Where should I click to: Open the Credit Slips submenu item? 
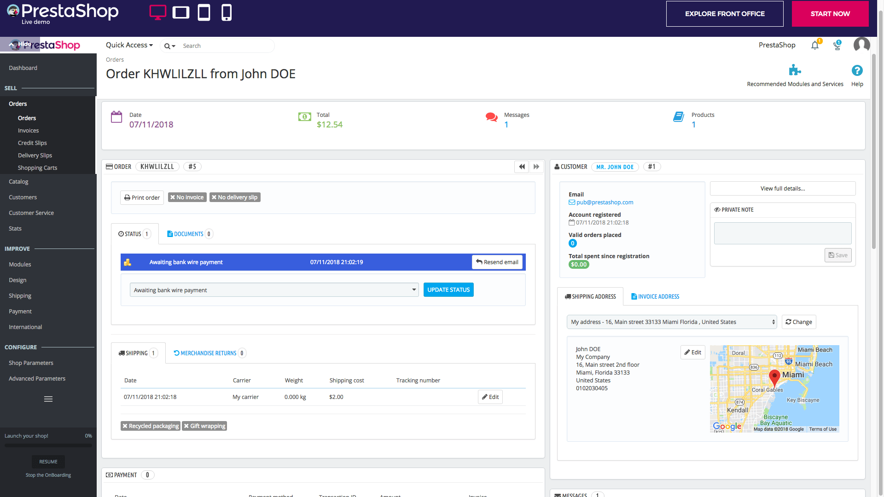click(x=32, y=143)
